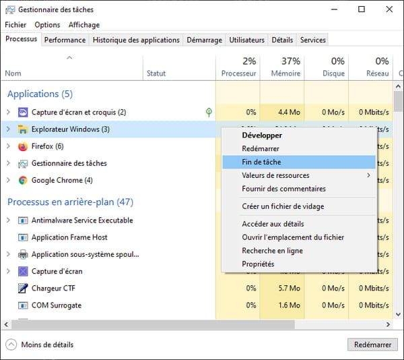The width and height of the screenshot is (404, 360).
Task: Click the vertical scrollbar down arrow
Action: tap(398, 314)
